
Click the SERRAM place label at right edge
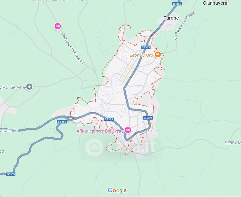(x=233, y=143)
